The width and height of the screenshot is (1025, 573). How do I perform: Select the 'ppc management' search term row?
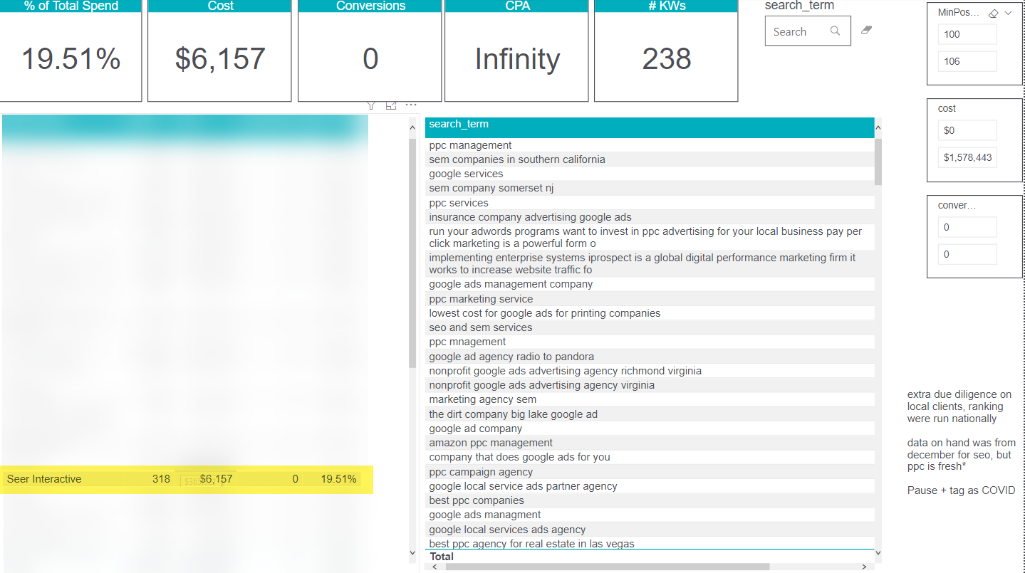pyautogui.click(x=470, y=145)
